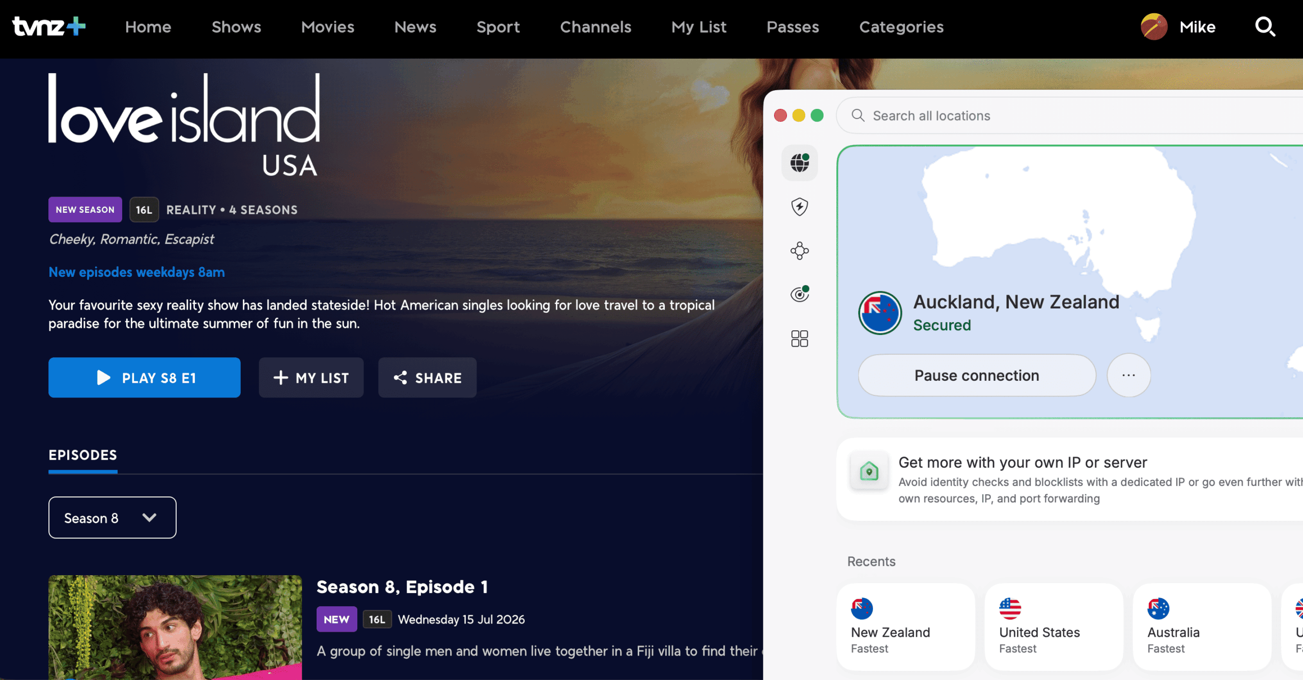Open the search magnifier in TVNZ+ header

point(1265,26)
